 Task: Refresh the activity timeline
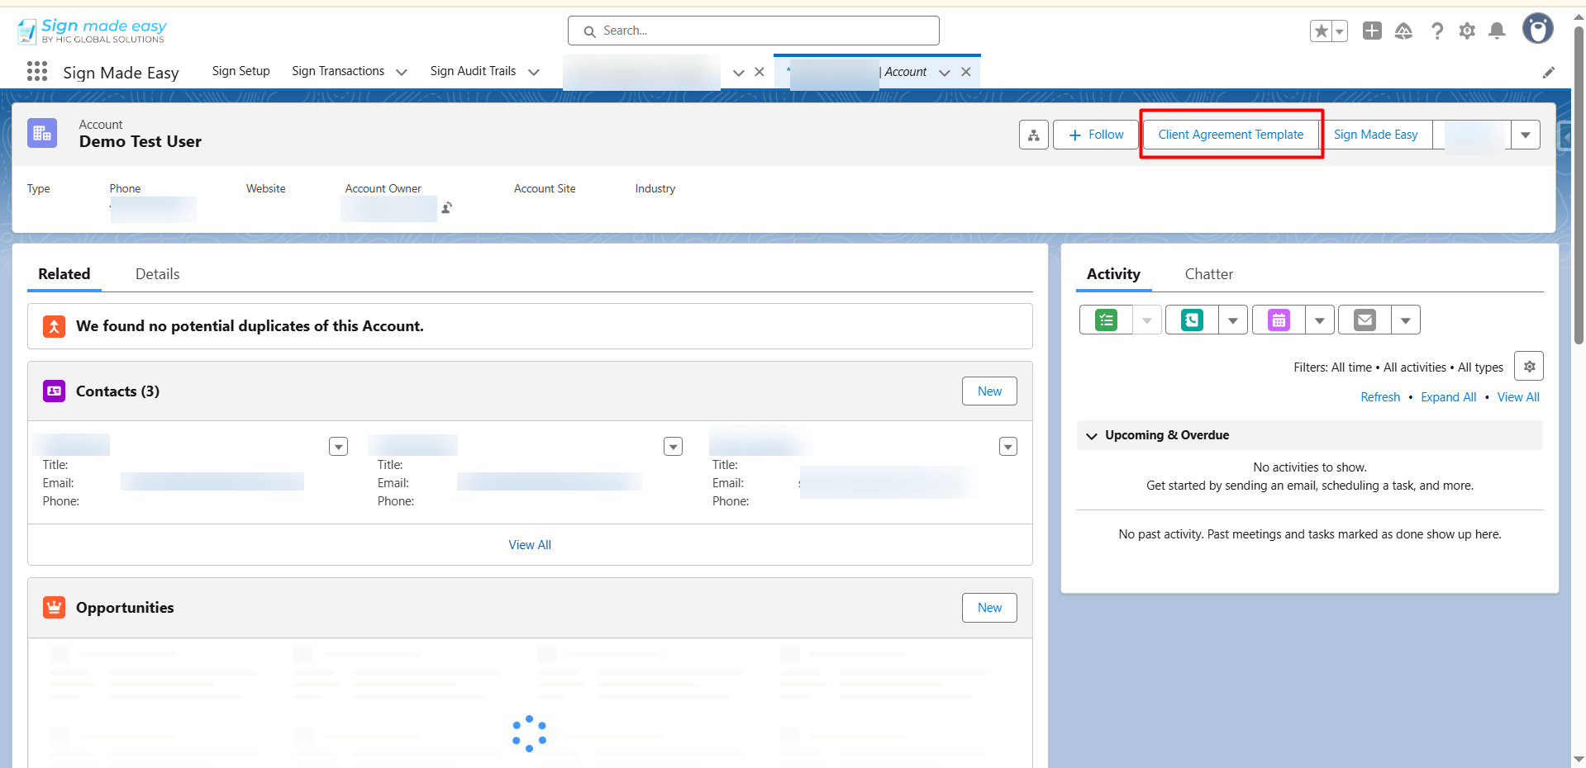pyautogui.click(x=1380, y=397)
